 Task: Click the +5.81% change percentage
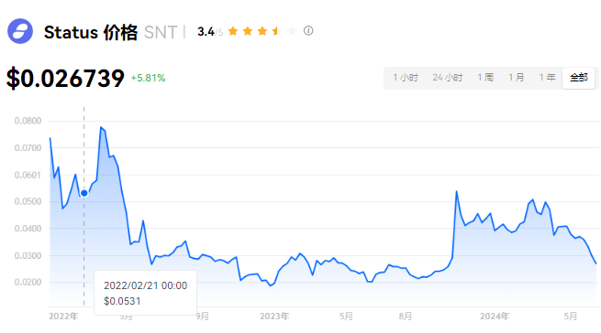point(148,78)
